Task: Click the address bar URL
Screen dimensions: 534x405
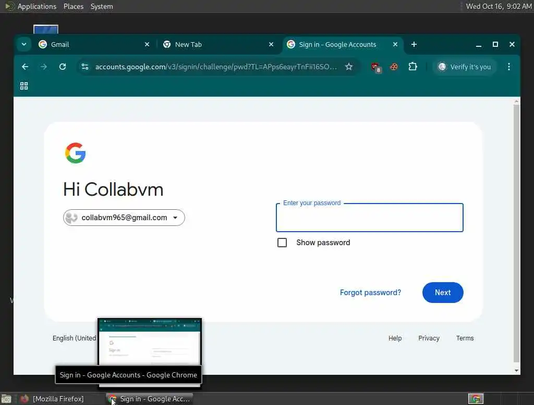Action: click(x=216, y=67)
